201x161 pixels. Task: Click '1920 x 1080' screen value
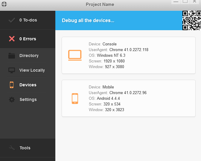tap(114, 61)
